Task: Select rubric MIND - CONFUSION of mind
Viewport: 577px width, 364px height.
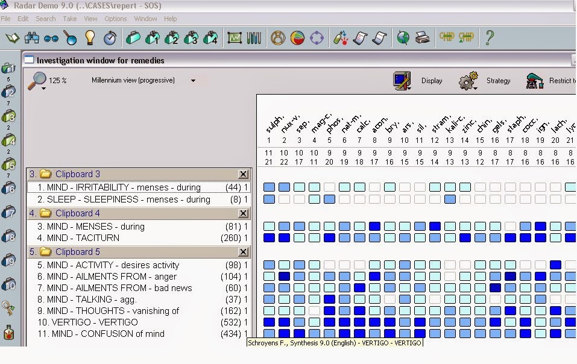Action: 139,334
